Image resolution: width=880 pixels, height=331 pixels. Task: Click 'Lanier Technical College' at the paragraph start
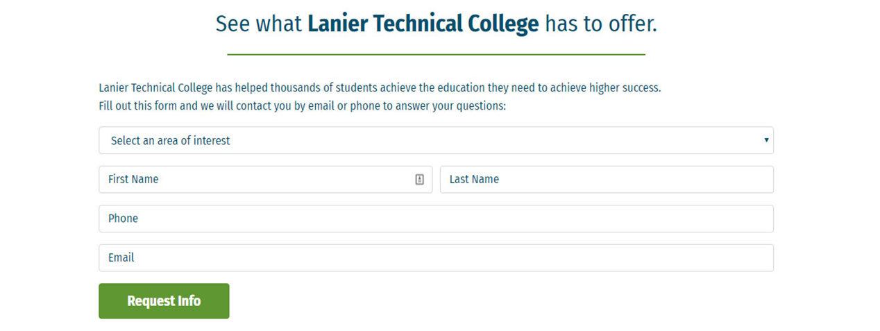155,88
